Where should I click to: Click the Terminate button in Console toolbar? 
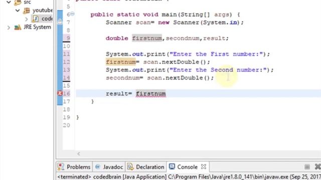pos(307,166)
